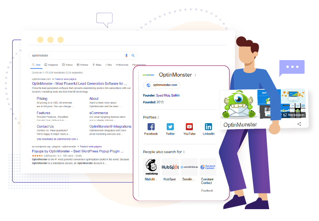This screenshot has width=319, height=221.
Task: Click the globe icon in optinmonster.com chip
Action: 149,85
